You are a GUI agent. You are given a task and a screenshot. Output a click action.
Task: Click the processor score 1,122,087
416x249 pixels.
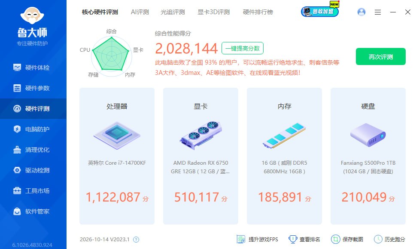coord(113,197)
